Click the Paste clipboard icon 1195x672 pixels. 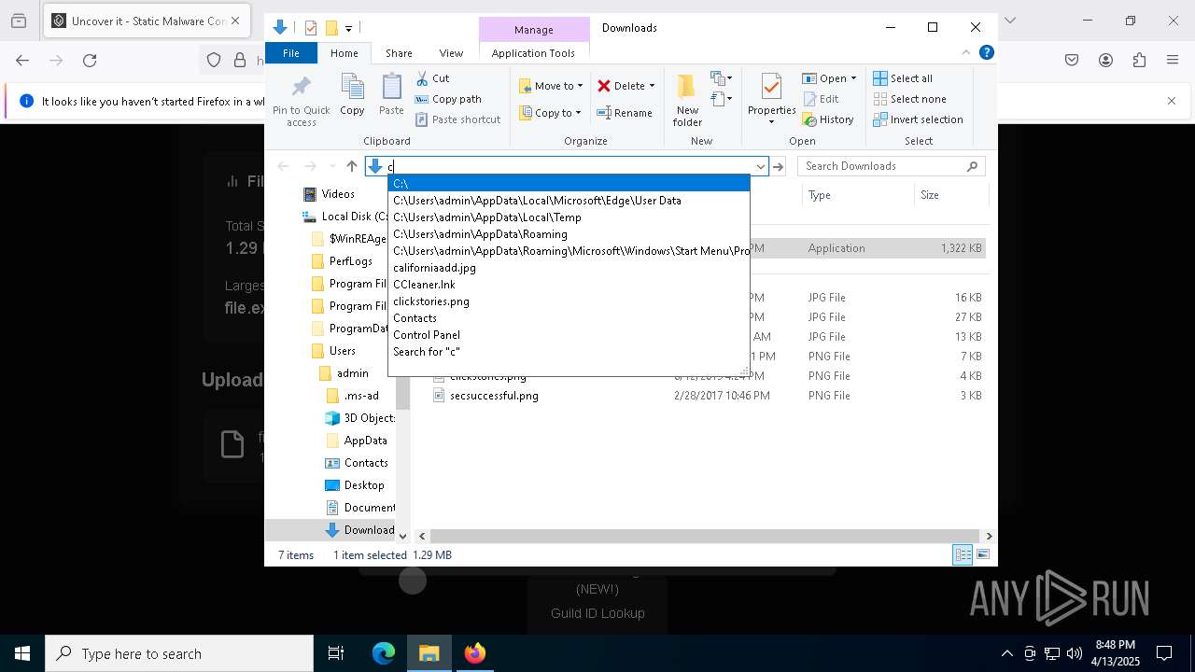pyautogui.click(x=391, y=87)
